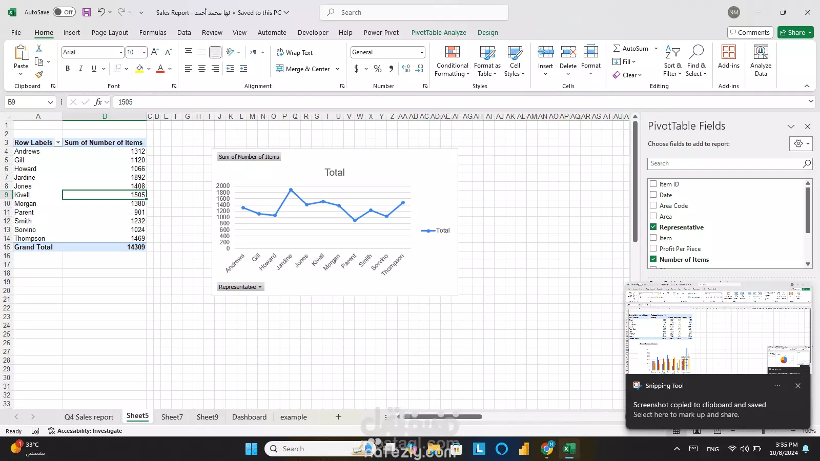This screenshot has height=461, width=820.
Task: Apply red font color swatch
Action: click(x=160, y=69)
